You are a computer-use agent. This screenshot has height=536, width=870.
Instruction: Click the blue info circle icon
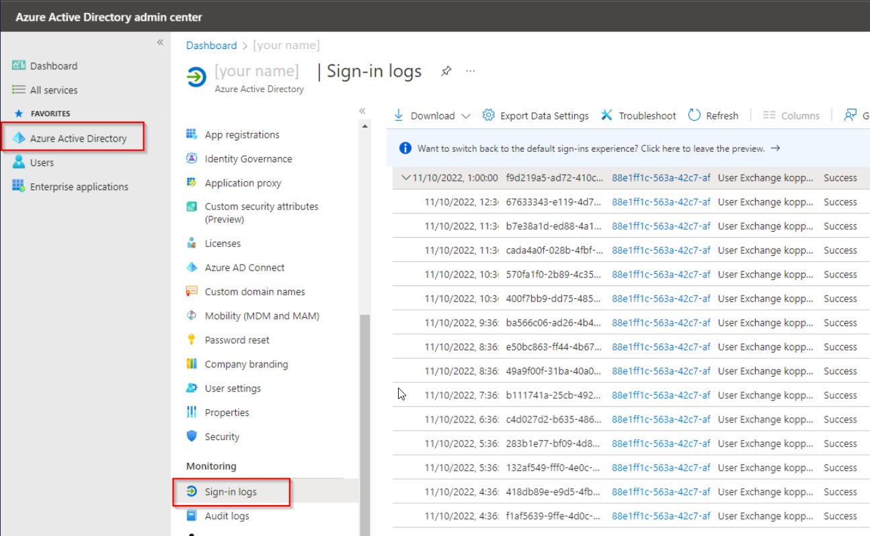[x=405, y=148]
